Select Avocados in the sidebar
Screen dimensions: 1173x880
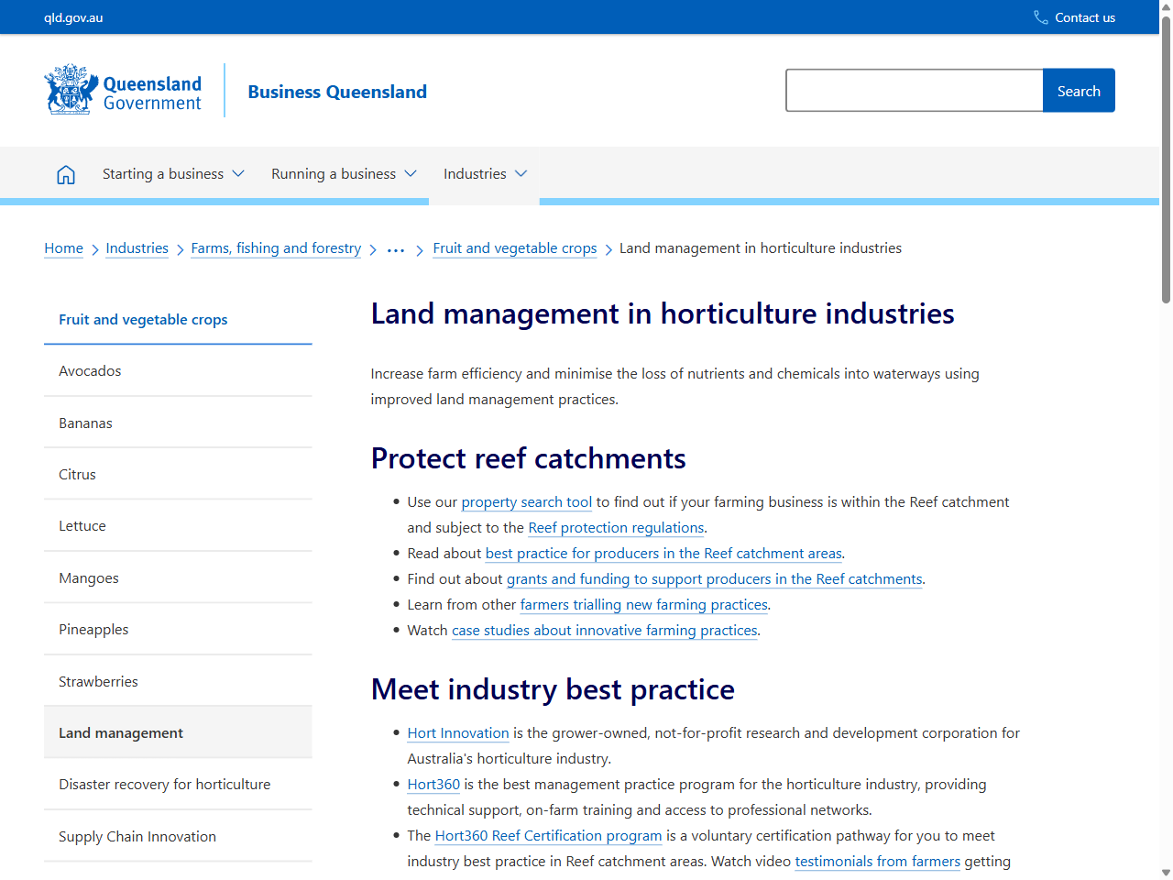pyautogui.click(x=90, y=370)
